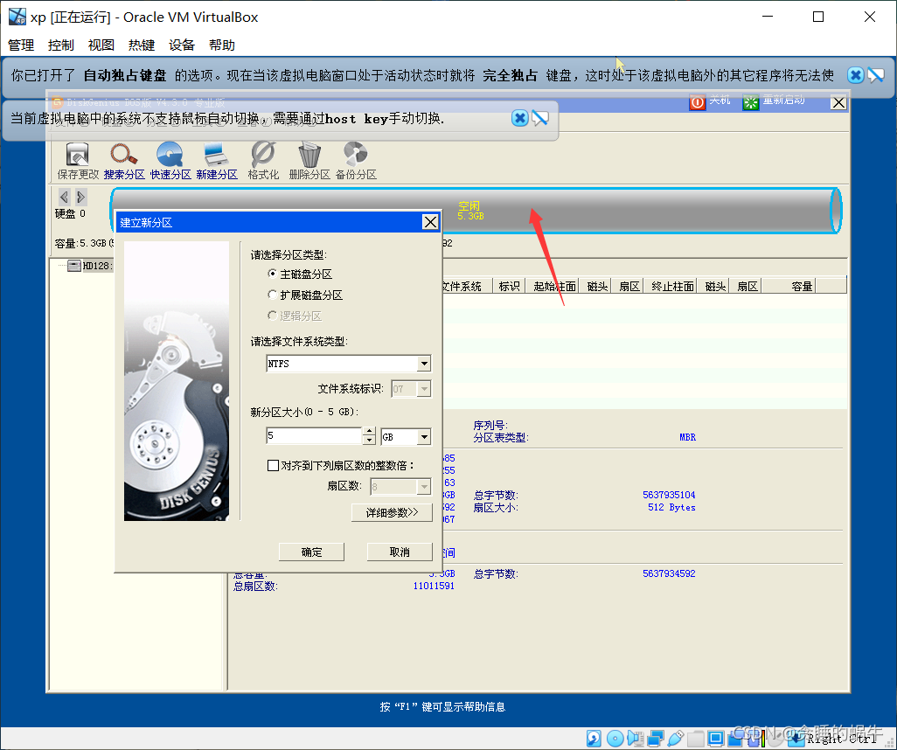
Task: Click the MBR partition table type value
Action: [688, 437]
